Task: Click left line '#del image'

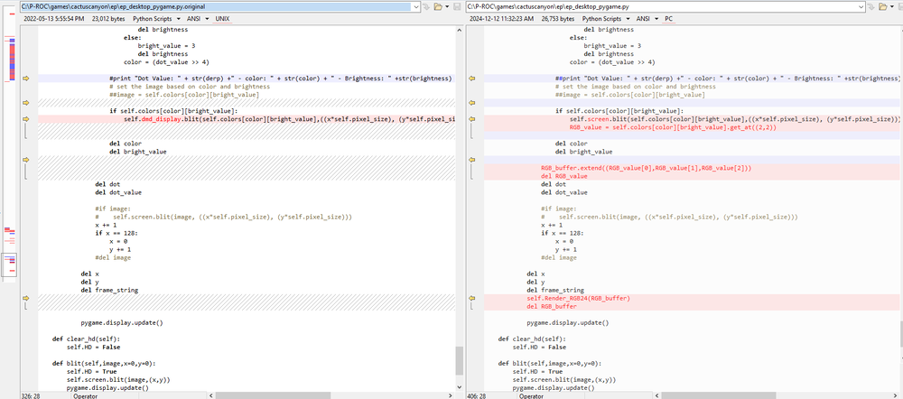Action: (x=113, y=257)
